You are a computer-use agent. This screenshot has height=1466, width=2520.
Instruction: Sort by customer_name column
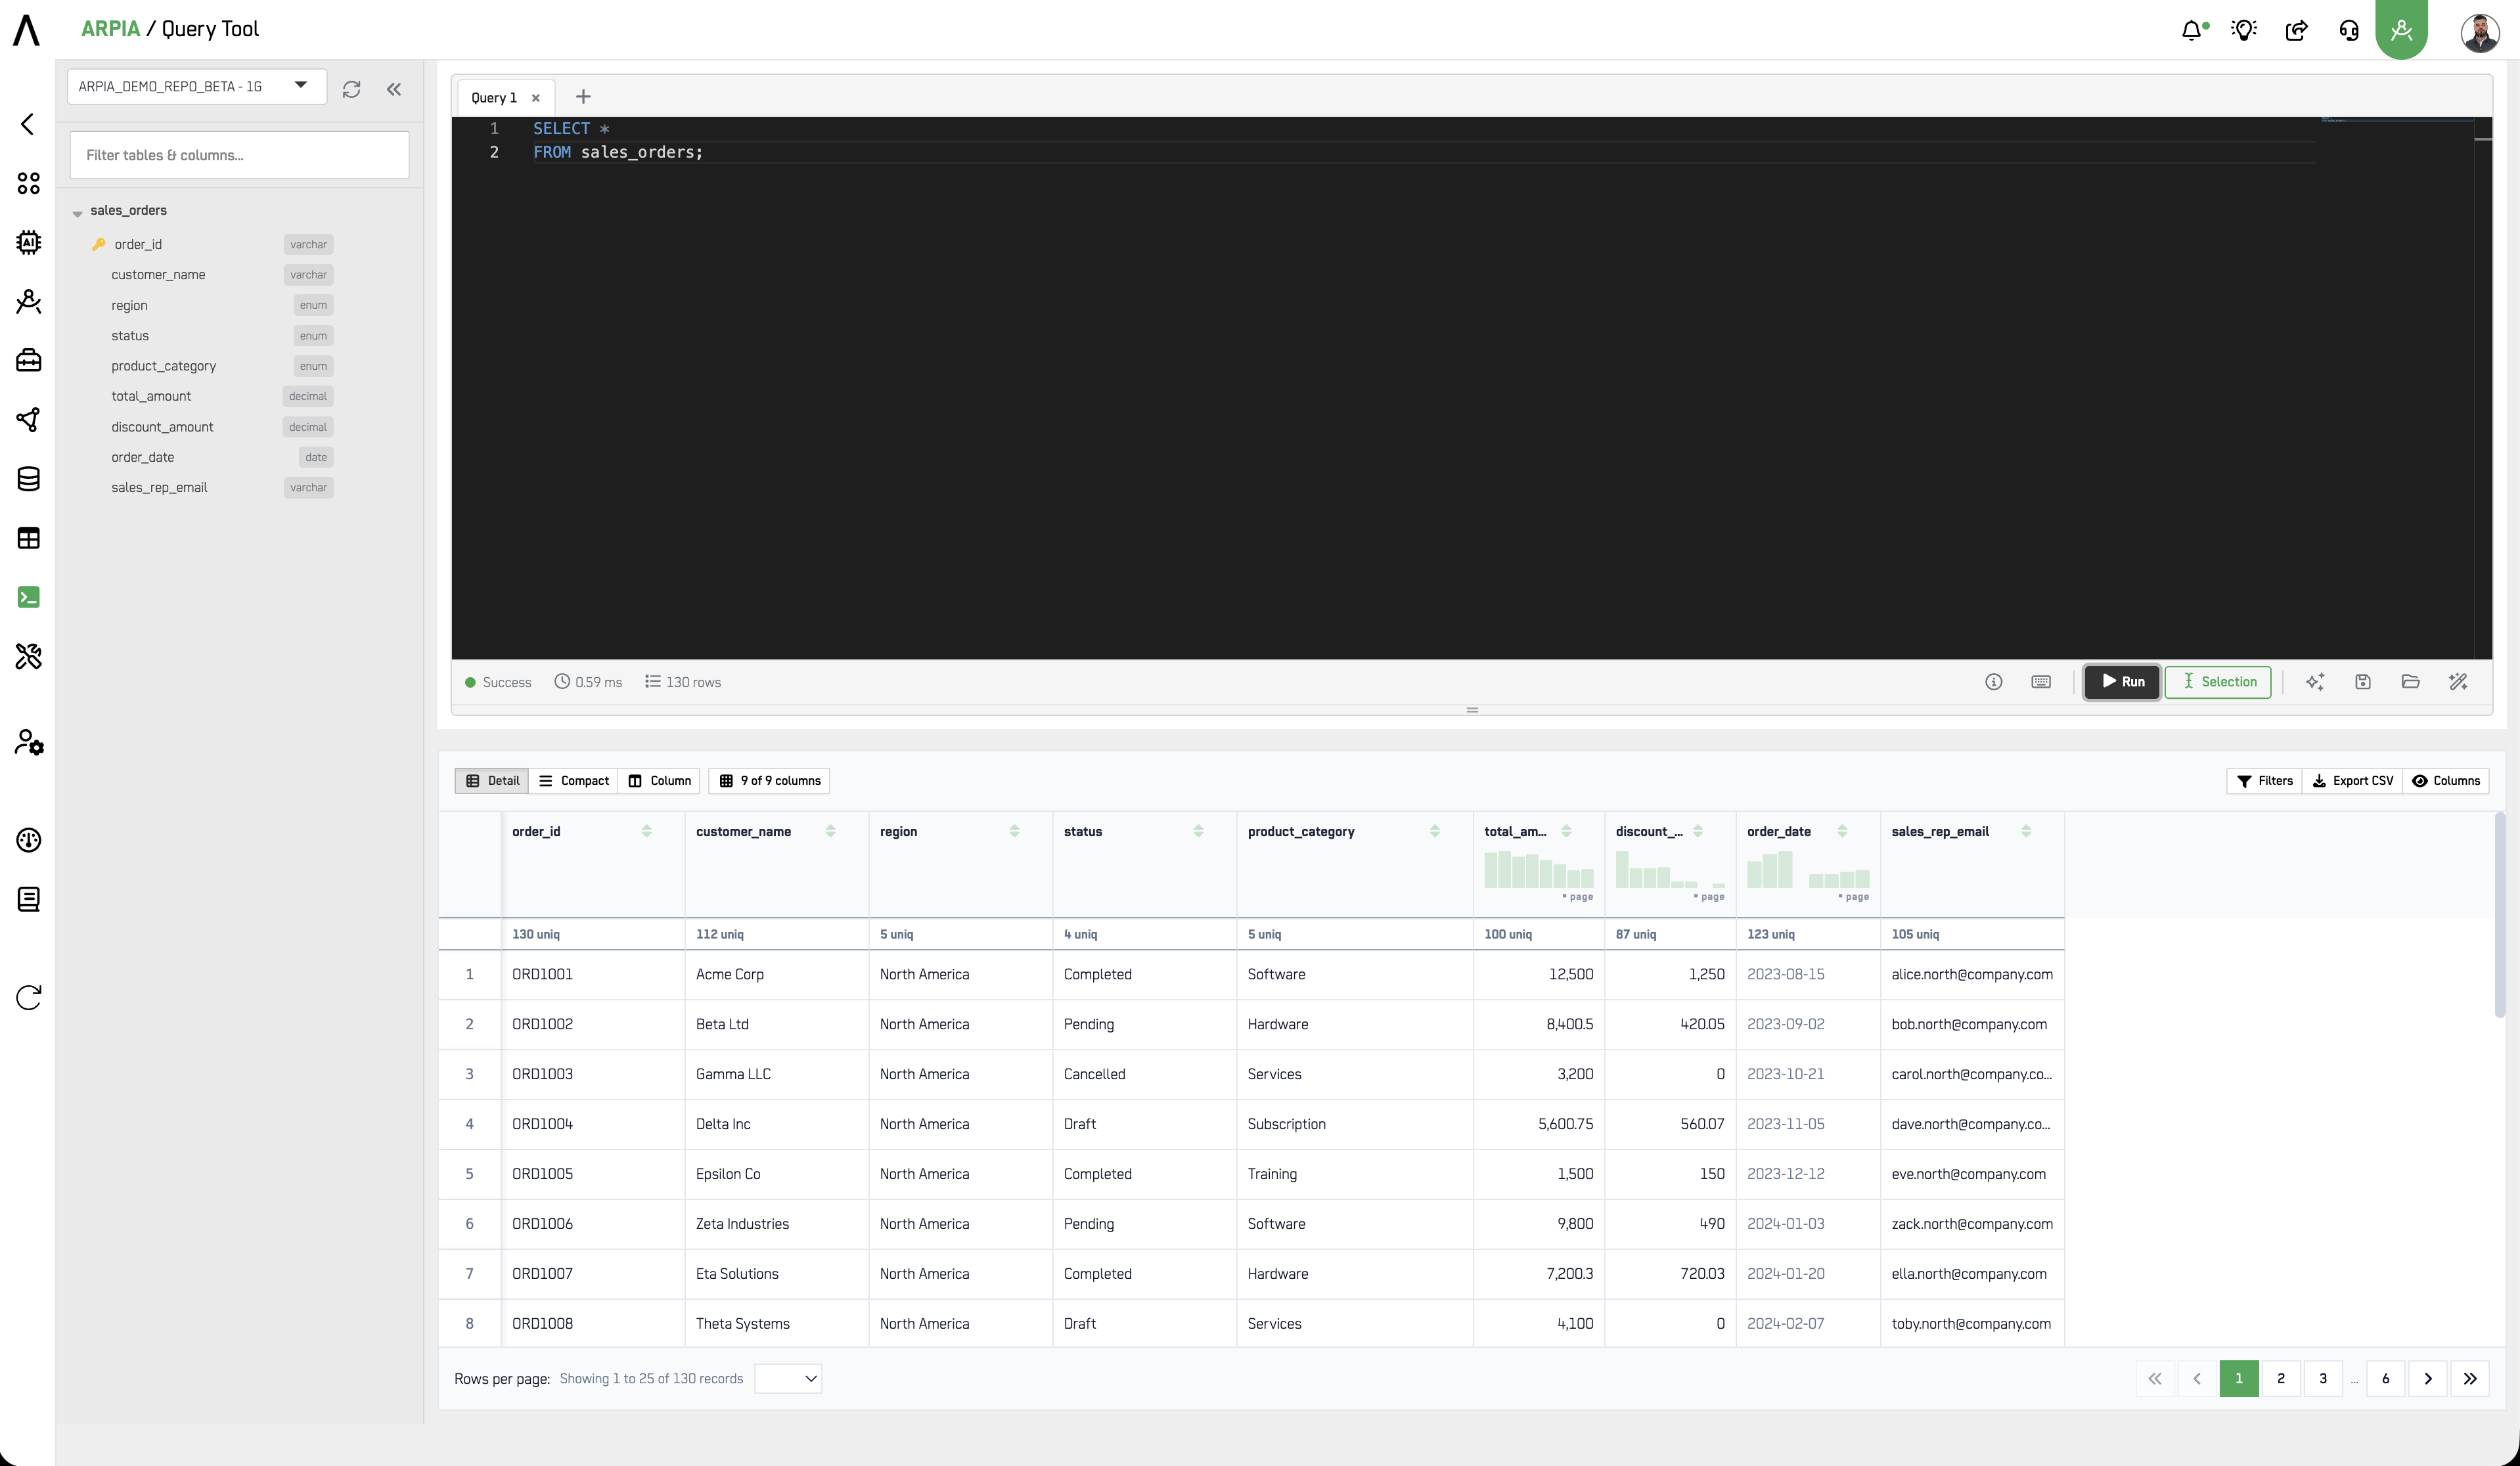tap(830, 831)
